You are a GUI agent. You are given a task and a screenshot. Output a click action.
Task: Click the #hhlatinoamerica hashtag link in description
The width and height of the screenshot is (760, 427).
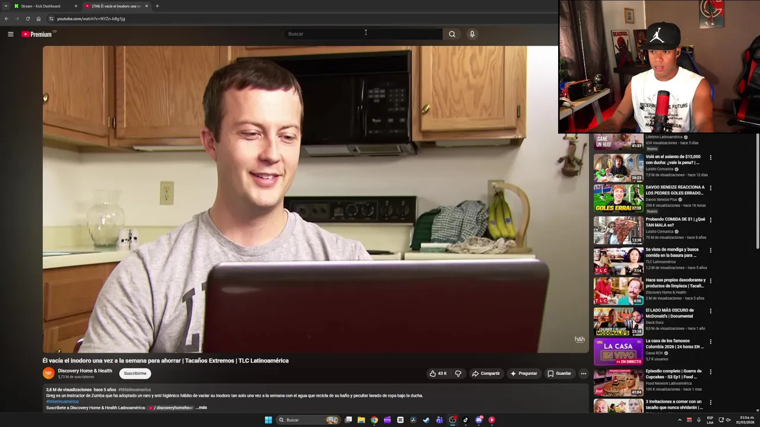click(62, 401)
